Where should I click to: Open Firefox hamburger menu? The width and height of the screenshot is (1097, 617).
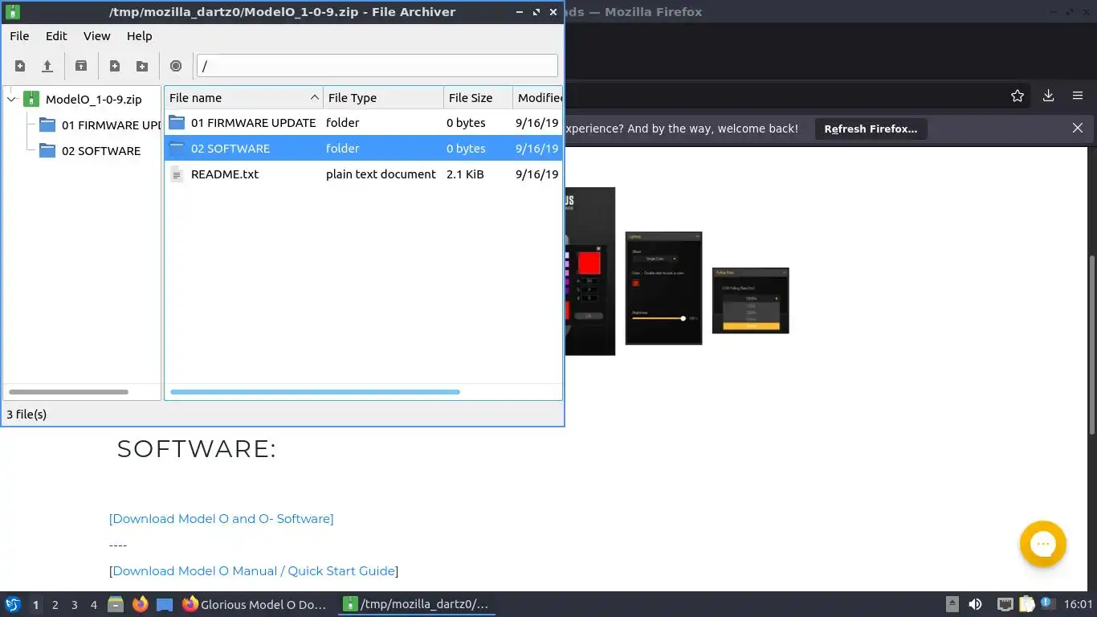click(1078, 96)
